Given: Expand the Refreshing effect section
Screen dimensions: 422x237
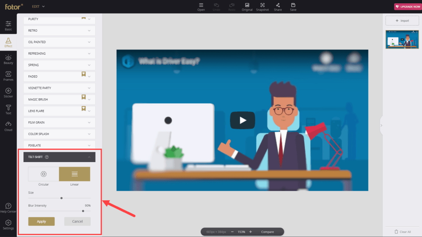Looking at the screenshot, I should 59,53.
